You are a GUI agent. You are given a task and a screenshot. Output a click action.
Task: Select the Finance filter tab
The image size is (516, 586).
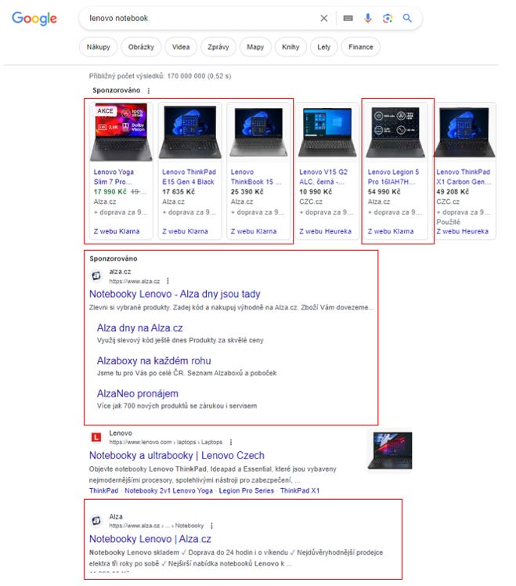pyautogui.click(x=360, y=47)
